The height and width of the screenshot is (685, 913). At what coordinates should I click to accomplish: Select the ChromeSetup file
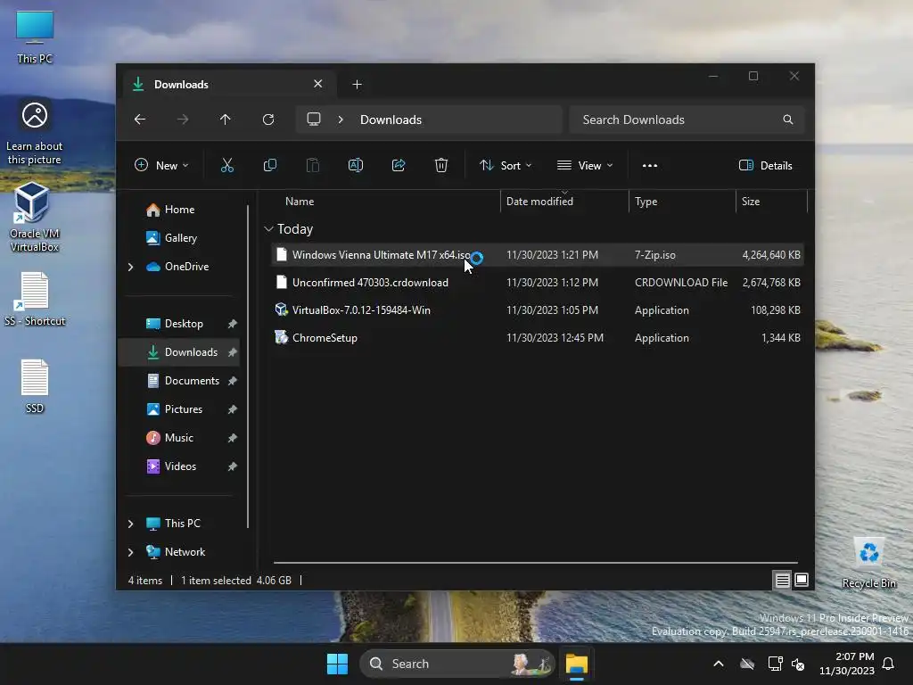(537, 338)
